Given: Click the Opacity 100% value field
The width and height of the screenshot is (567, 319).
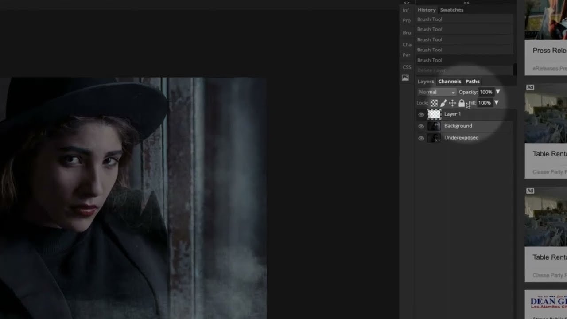Looking at the screenshot, I should tap(486, 92).
